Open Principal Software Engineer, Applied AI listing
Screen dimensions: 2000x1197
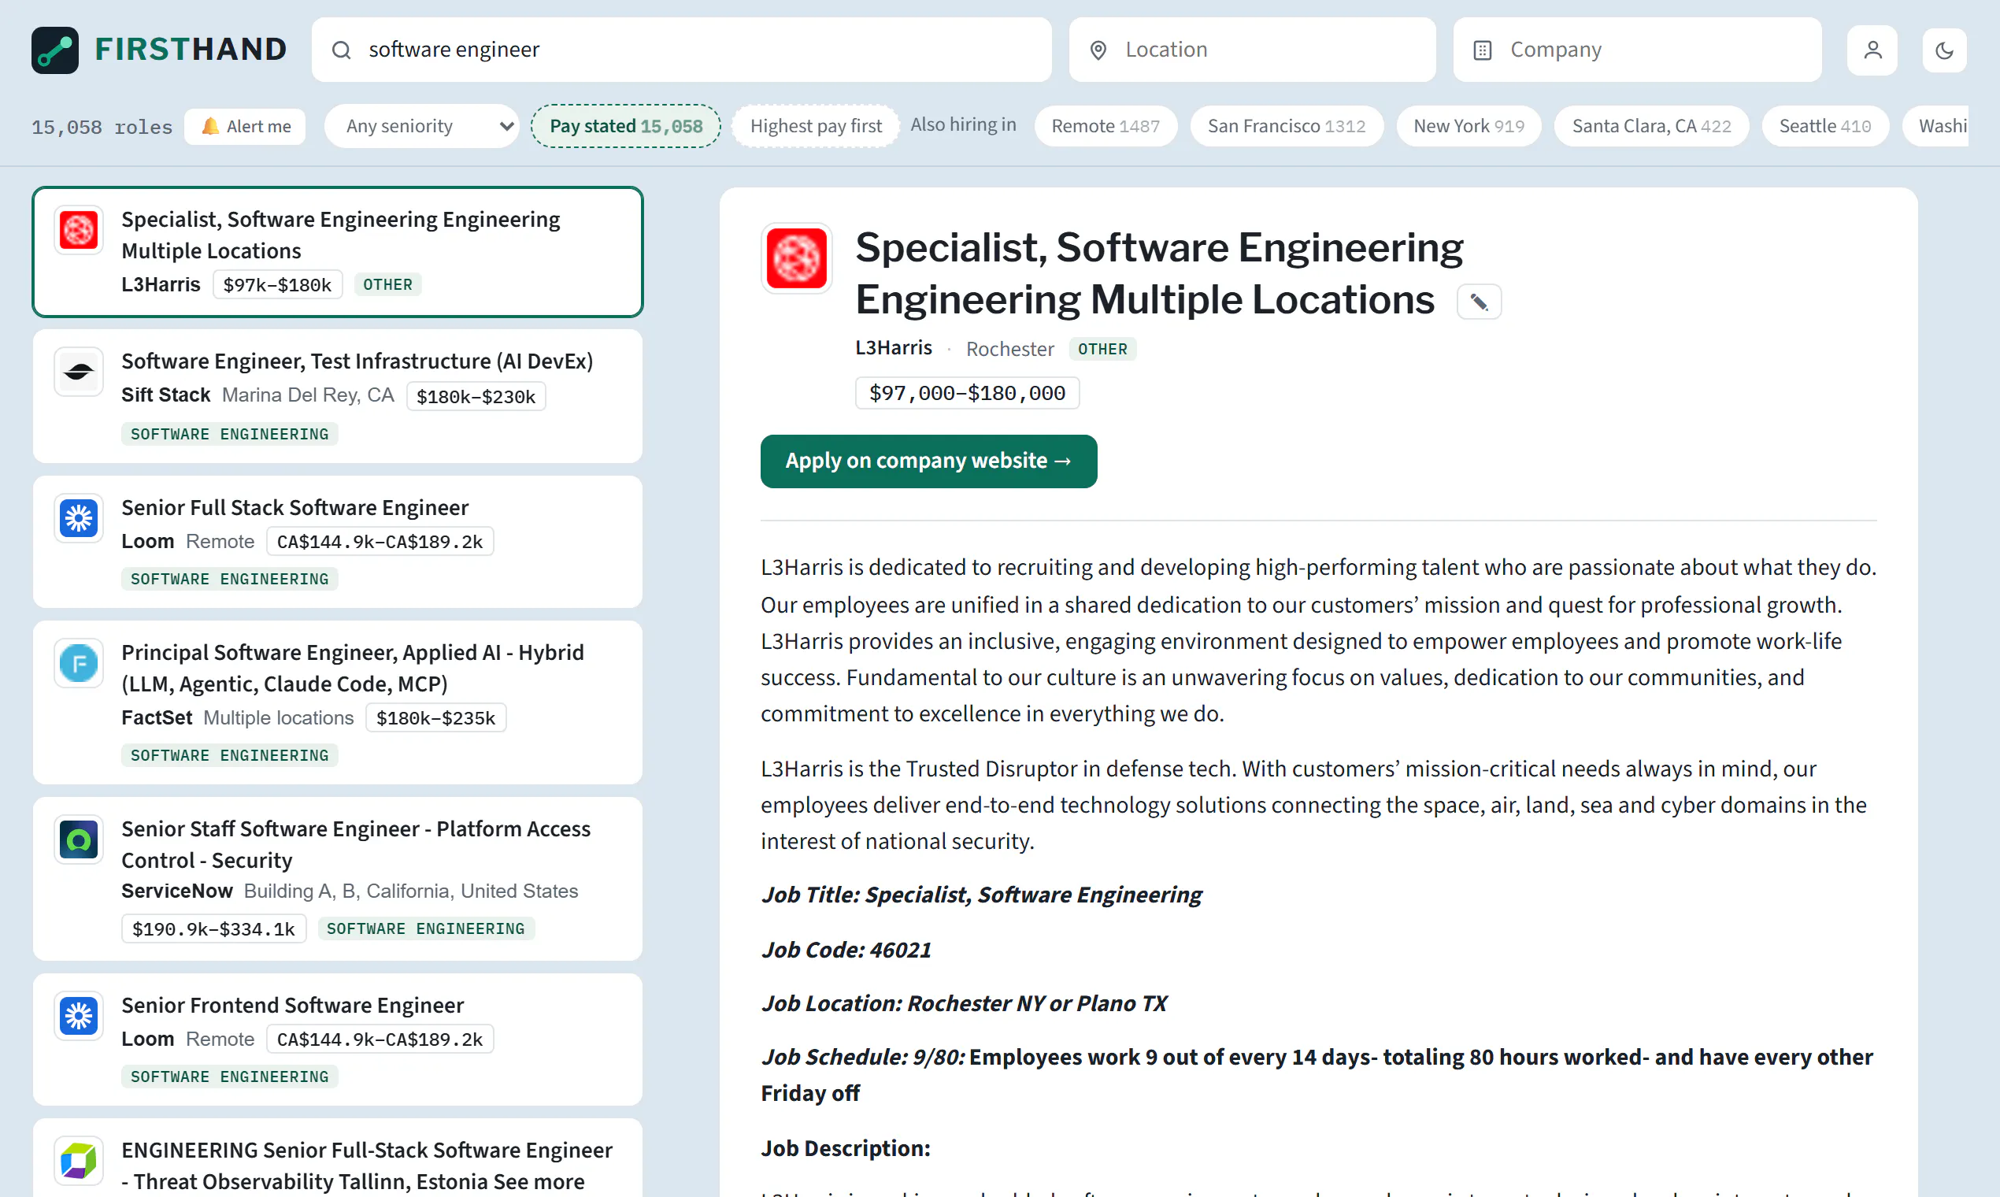pos(337,702)
